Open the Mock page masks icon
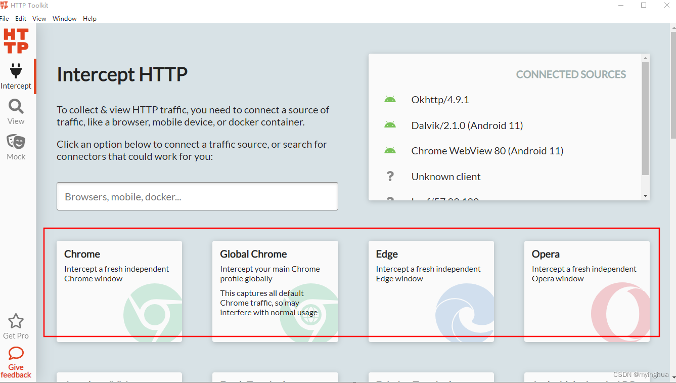Screen dimensions: 676x383 (x=16, y=142)
